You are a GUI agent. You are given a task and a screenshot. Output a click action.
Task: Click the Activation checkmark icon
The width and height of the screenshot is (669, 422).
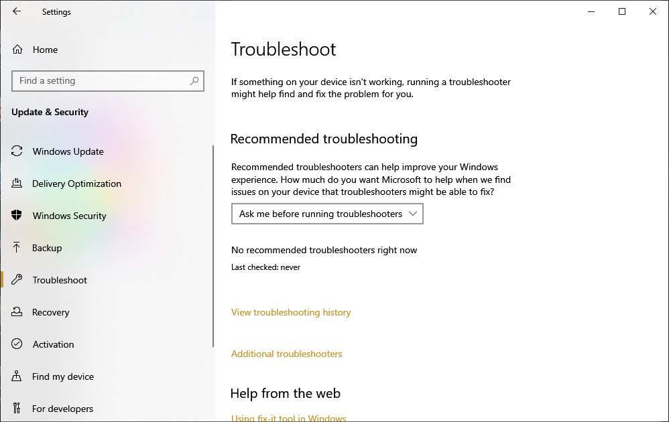pos(19,344)
